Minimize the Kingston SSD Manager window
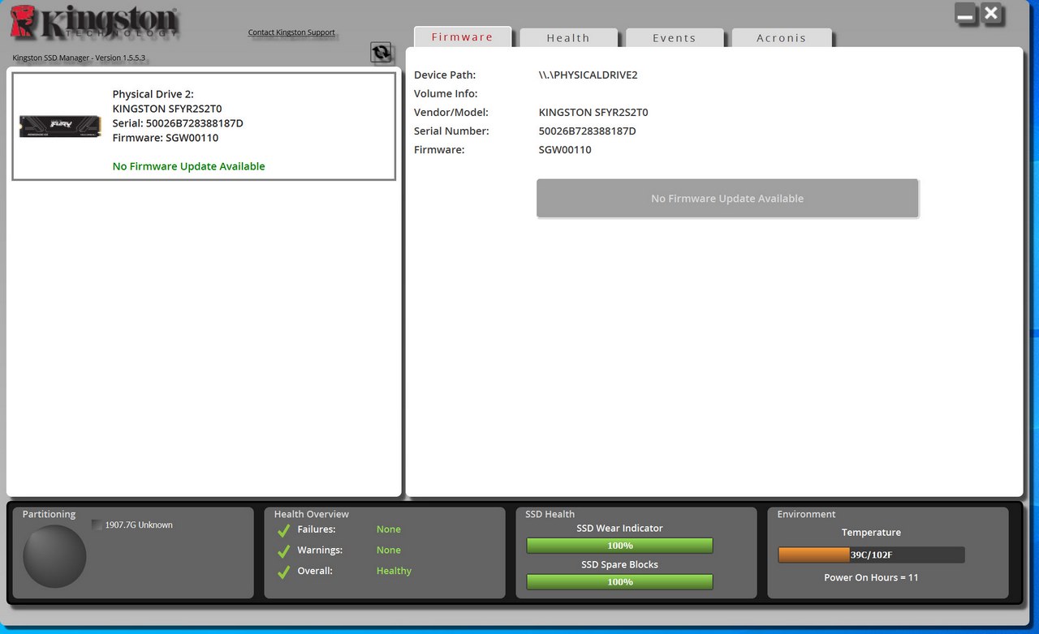 pyautogui.click(x=964, y=15)
